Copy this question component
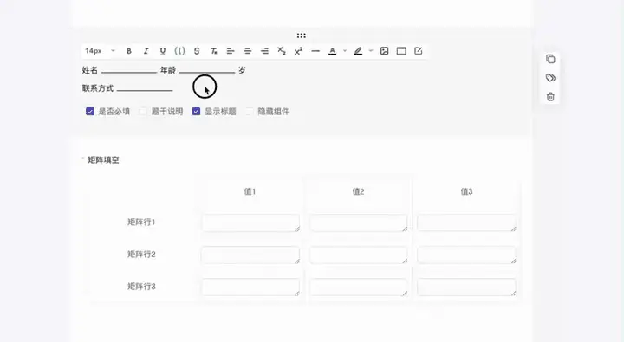624x342 pixels. pyautogui.click(x=551, y=59)
